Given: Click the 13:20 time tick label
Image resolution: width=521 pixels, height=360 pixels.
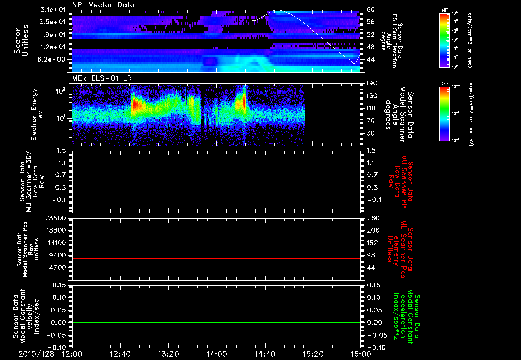Looking at the screenshot, I should (x=168, y=354).
